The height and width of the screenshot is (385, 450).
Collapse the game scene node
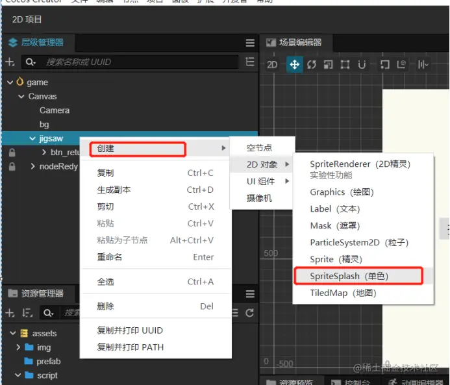point(10,82)
